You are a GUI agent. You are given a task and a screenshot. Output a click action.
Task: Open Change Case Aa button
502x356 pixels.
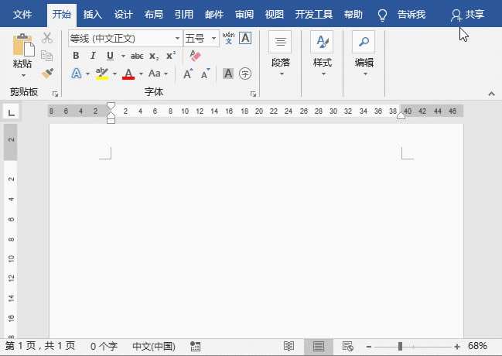tap(155, 74)
